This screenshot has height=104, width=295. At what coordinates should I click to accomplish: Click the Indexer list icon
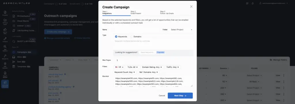(14, 25)
